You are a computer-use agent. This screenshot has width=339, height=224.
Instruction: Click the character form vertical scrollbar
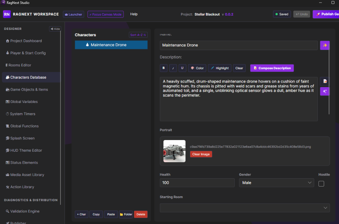(x=329, y=79)
